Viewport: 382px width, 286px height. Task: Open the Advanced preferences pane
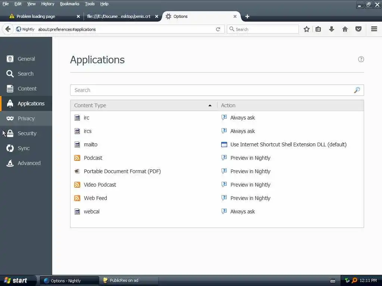coord(26,163)
